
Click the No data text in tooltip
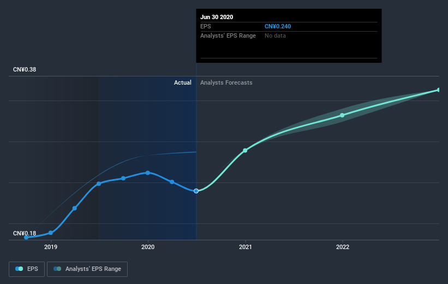click(x=275, y=35)
